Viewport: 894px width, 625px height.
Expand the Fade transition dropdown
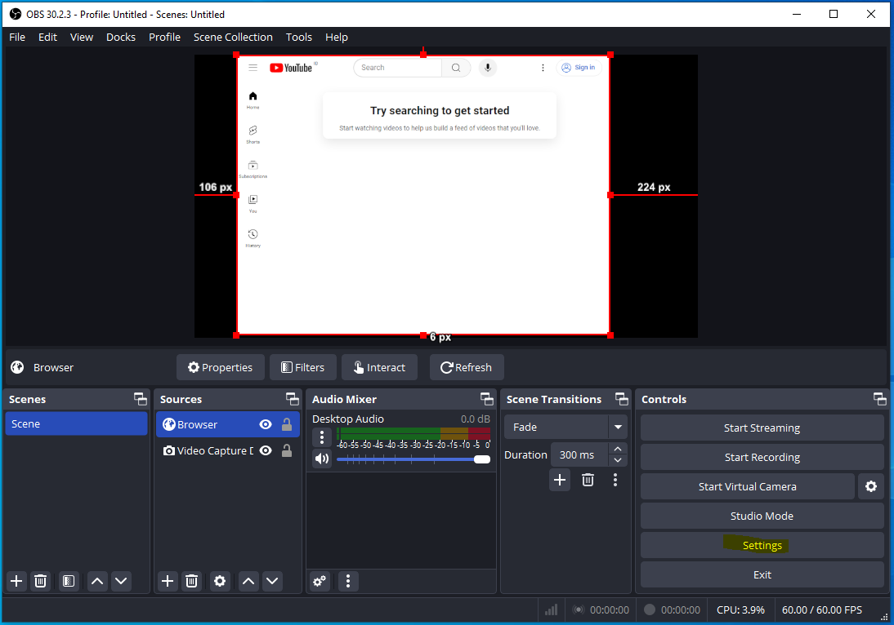(x=618, y=427)
